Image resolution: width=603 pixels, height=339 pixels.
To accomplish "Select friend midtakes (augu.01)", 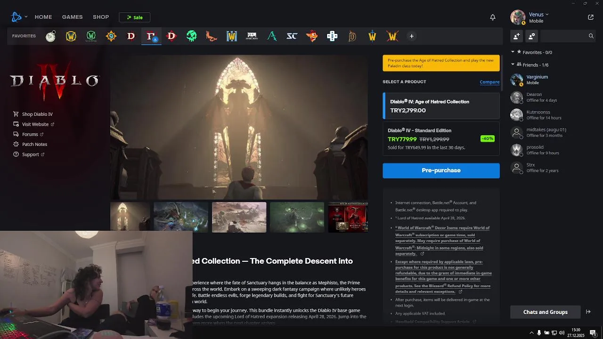I will pos(553,133).
